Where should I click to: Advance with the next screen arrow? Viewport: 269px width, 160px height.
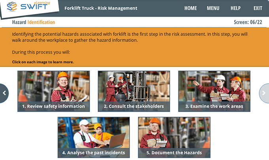(264, 93)
